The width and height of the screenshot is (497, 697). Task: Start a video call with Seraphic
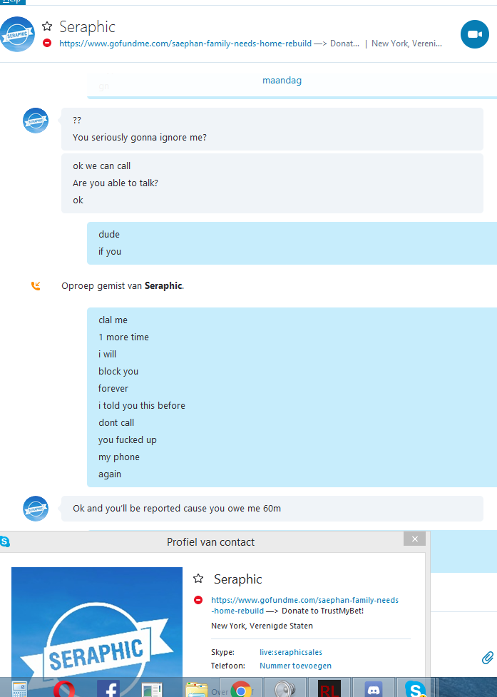[x=474, y=34]
